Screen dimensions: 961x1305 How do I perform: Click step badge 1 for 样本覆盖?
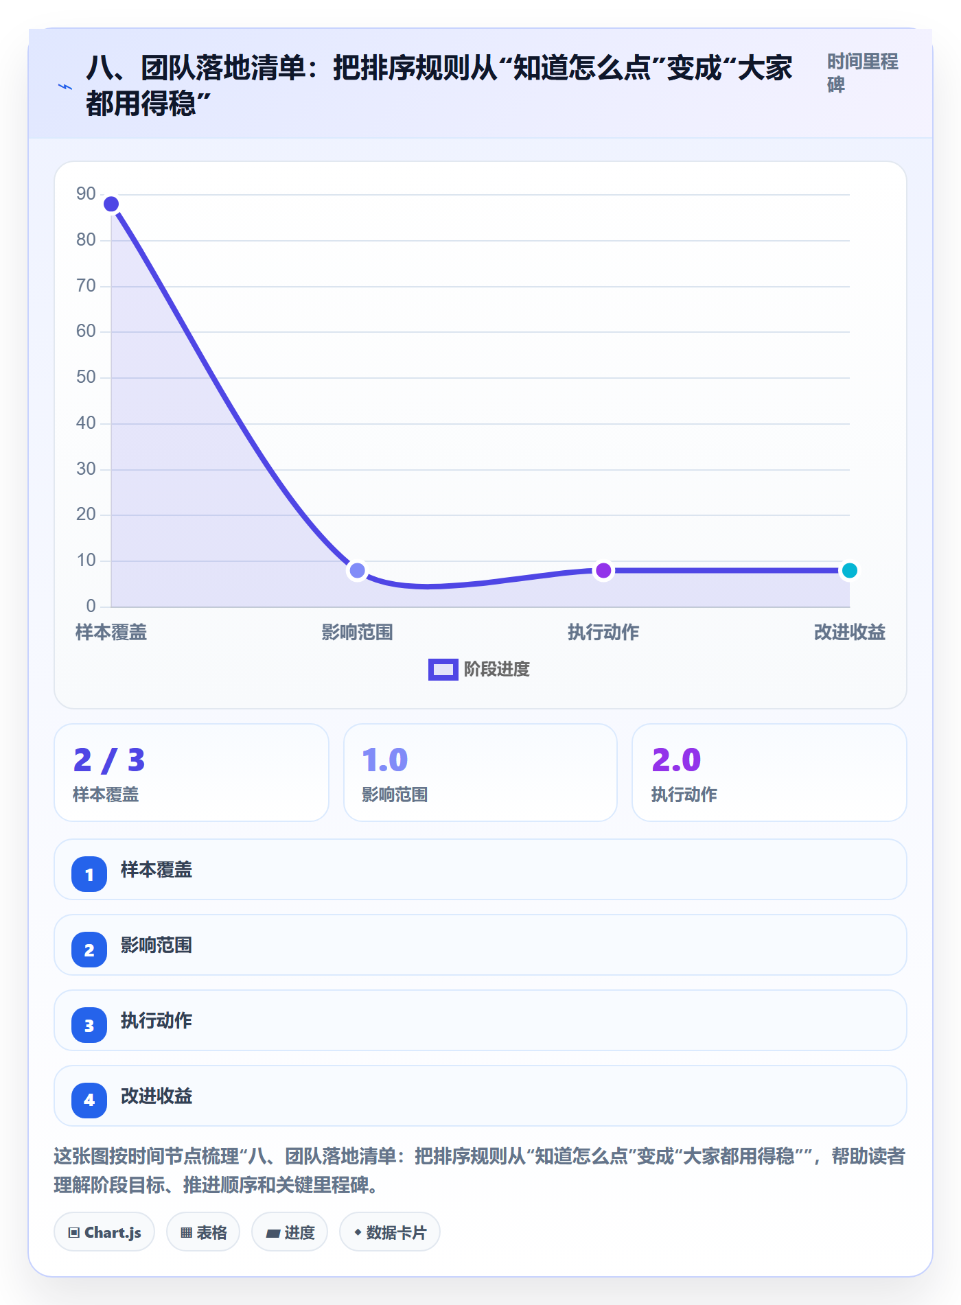click(89, 874)
